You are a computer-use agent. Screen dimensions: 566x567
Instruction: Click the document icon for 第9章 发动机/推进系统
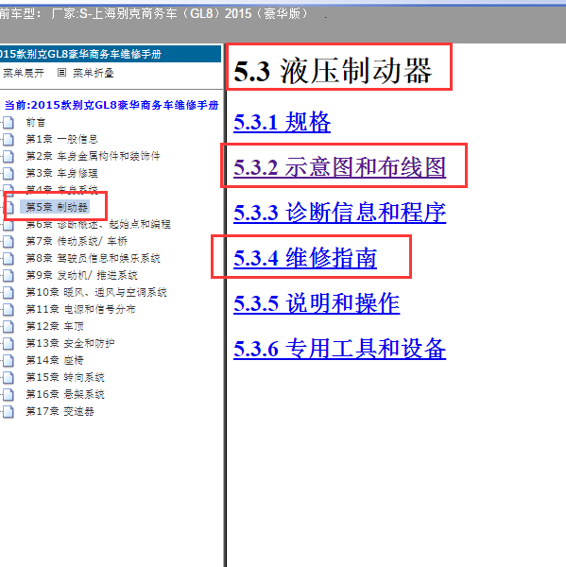click(9, 276)
